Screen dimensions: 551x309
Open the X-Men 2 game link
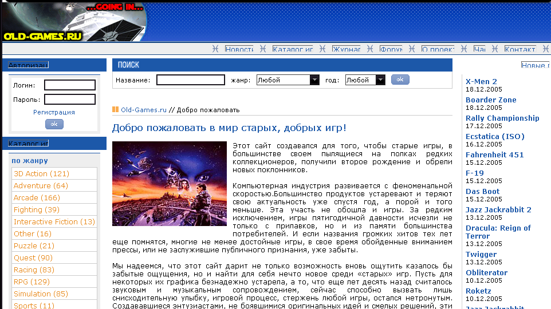pos(482,81)
